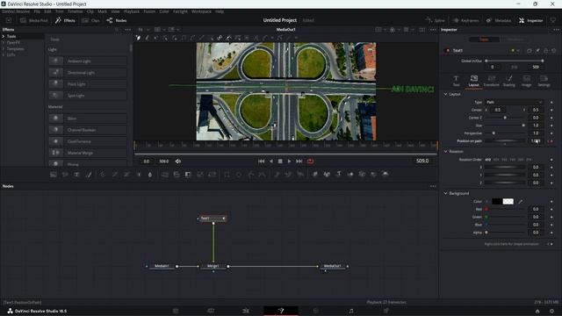562x316 pixels.
Task: Select ZYX rotation order
Action: click(529, 160)
